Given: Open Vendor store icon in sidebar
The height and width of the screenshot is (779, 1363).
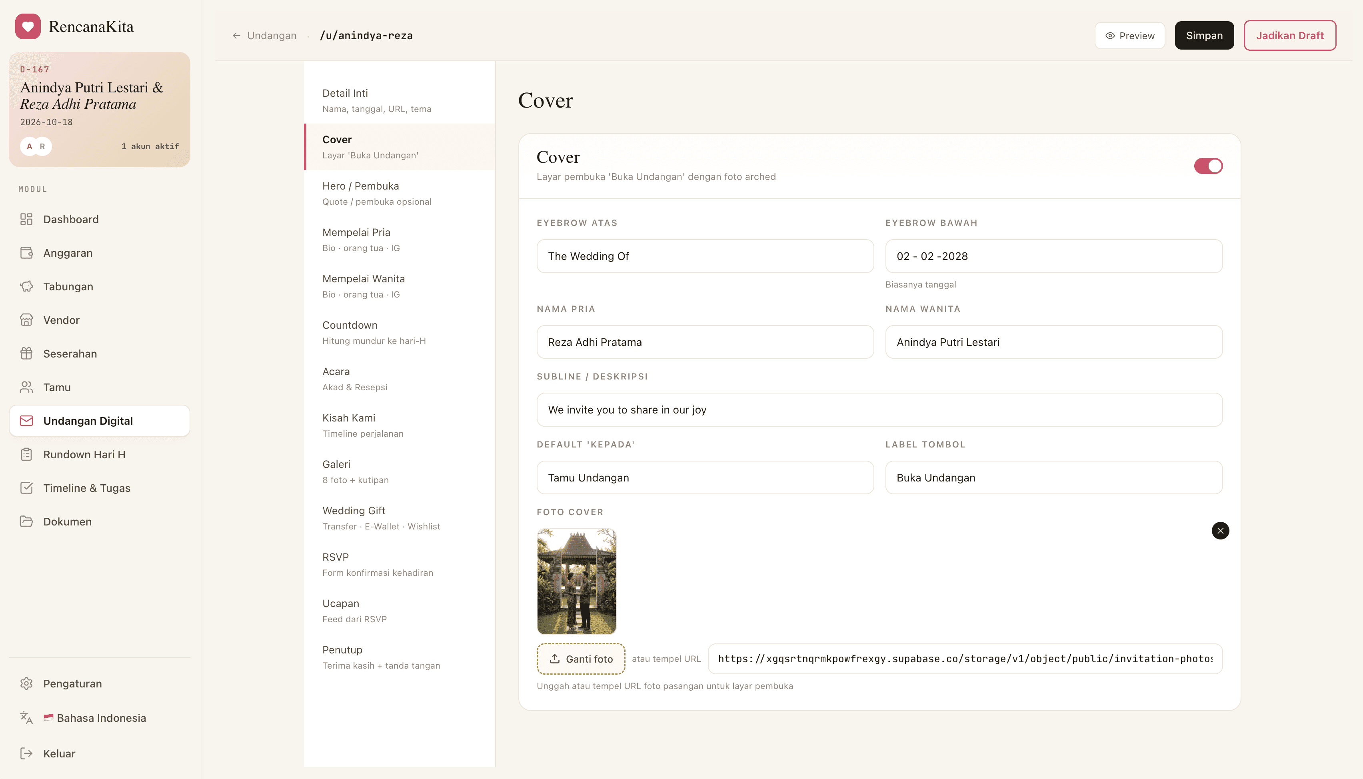Looking at the screenshot, I should (x=26, y=320).
